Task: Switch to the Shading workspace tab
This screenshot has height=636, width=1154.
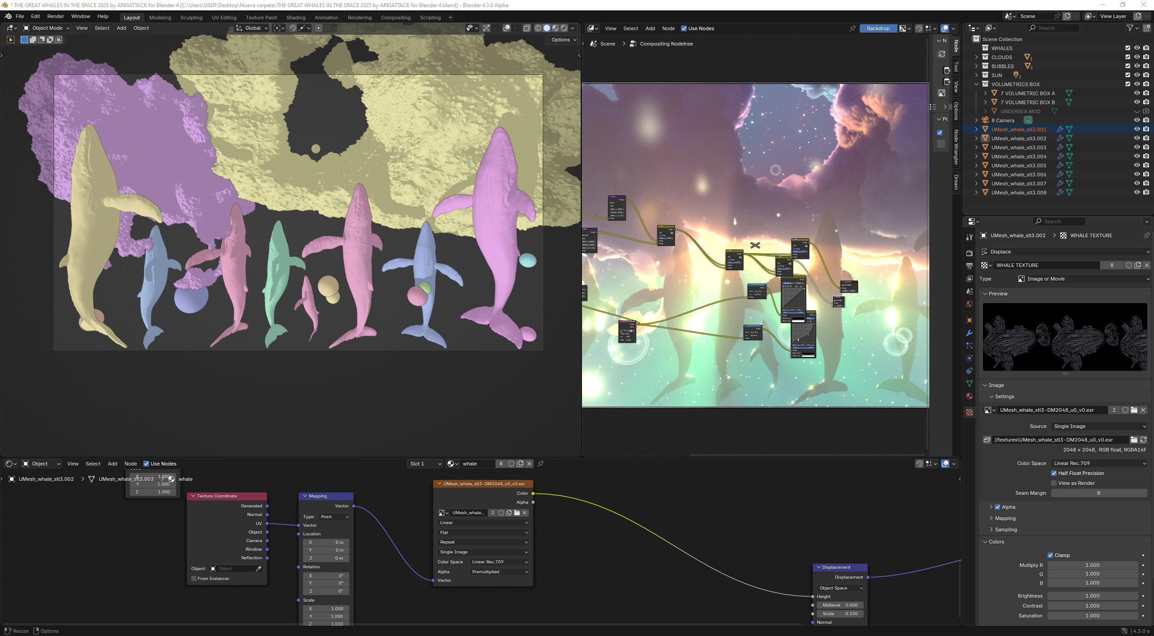Action: 295,18
